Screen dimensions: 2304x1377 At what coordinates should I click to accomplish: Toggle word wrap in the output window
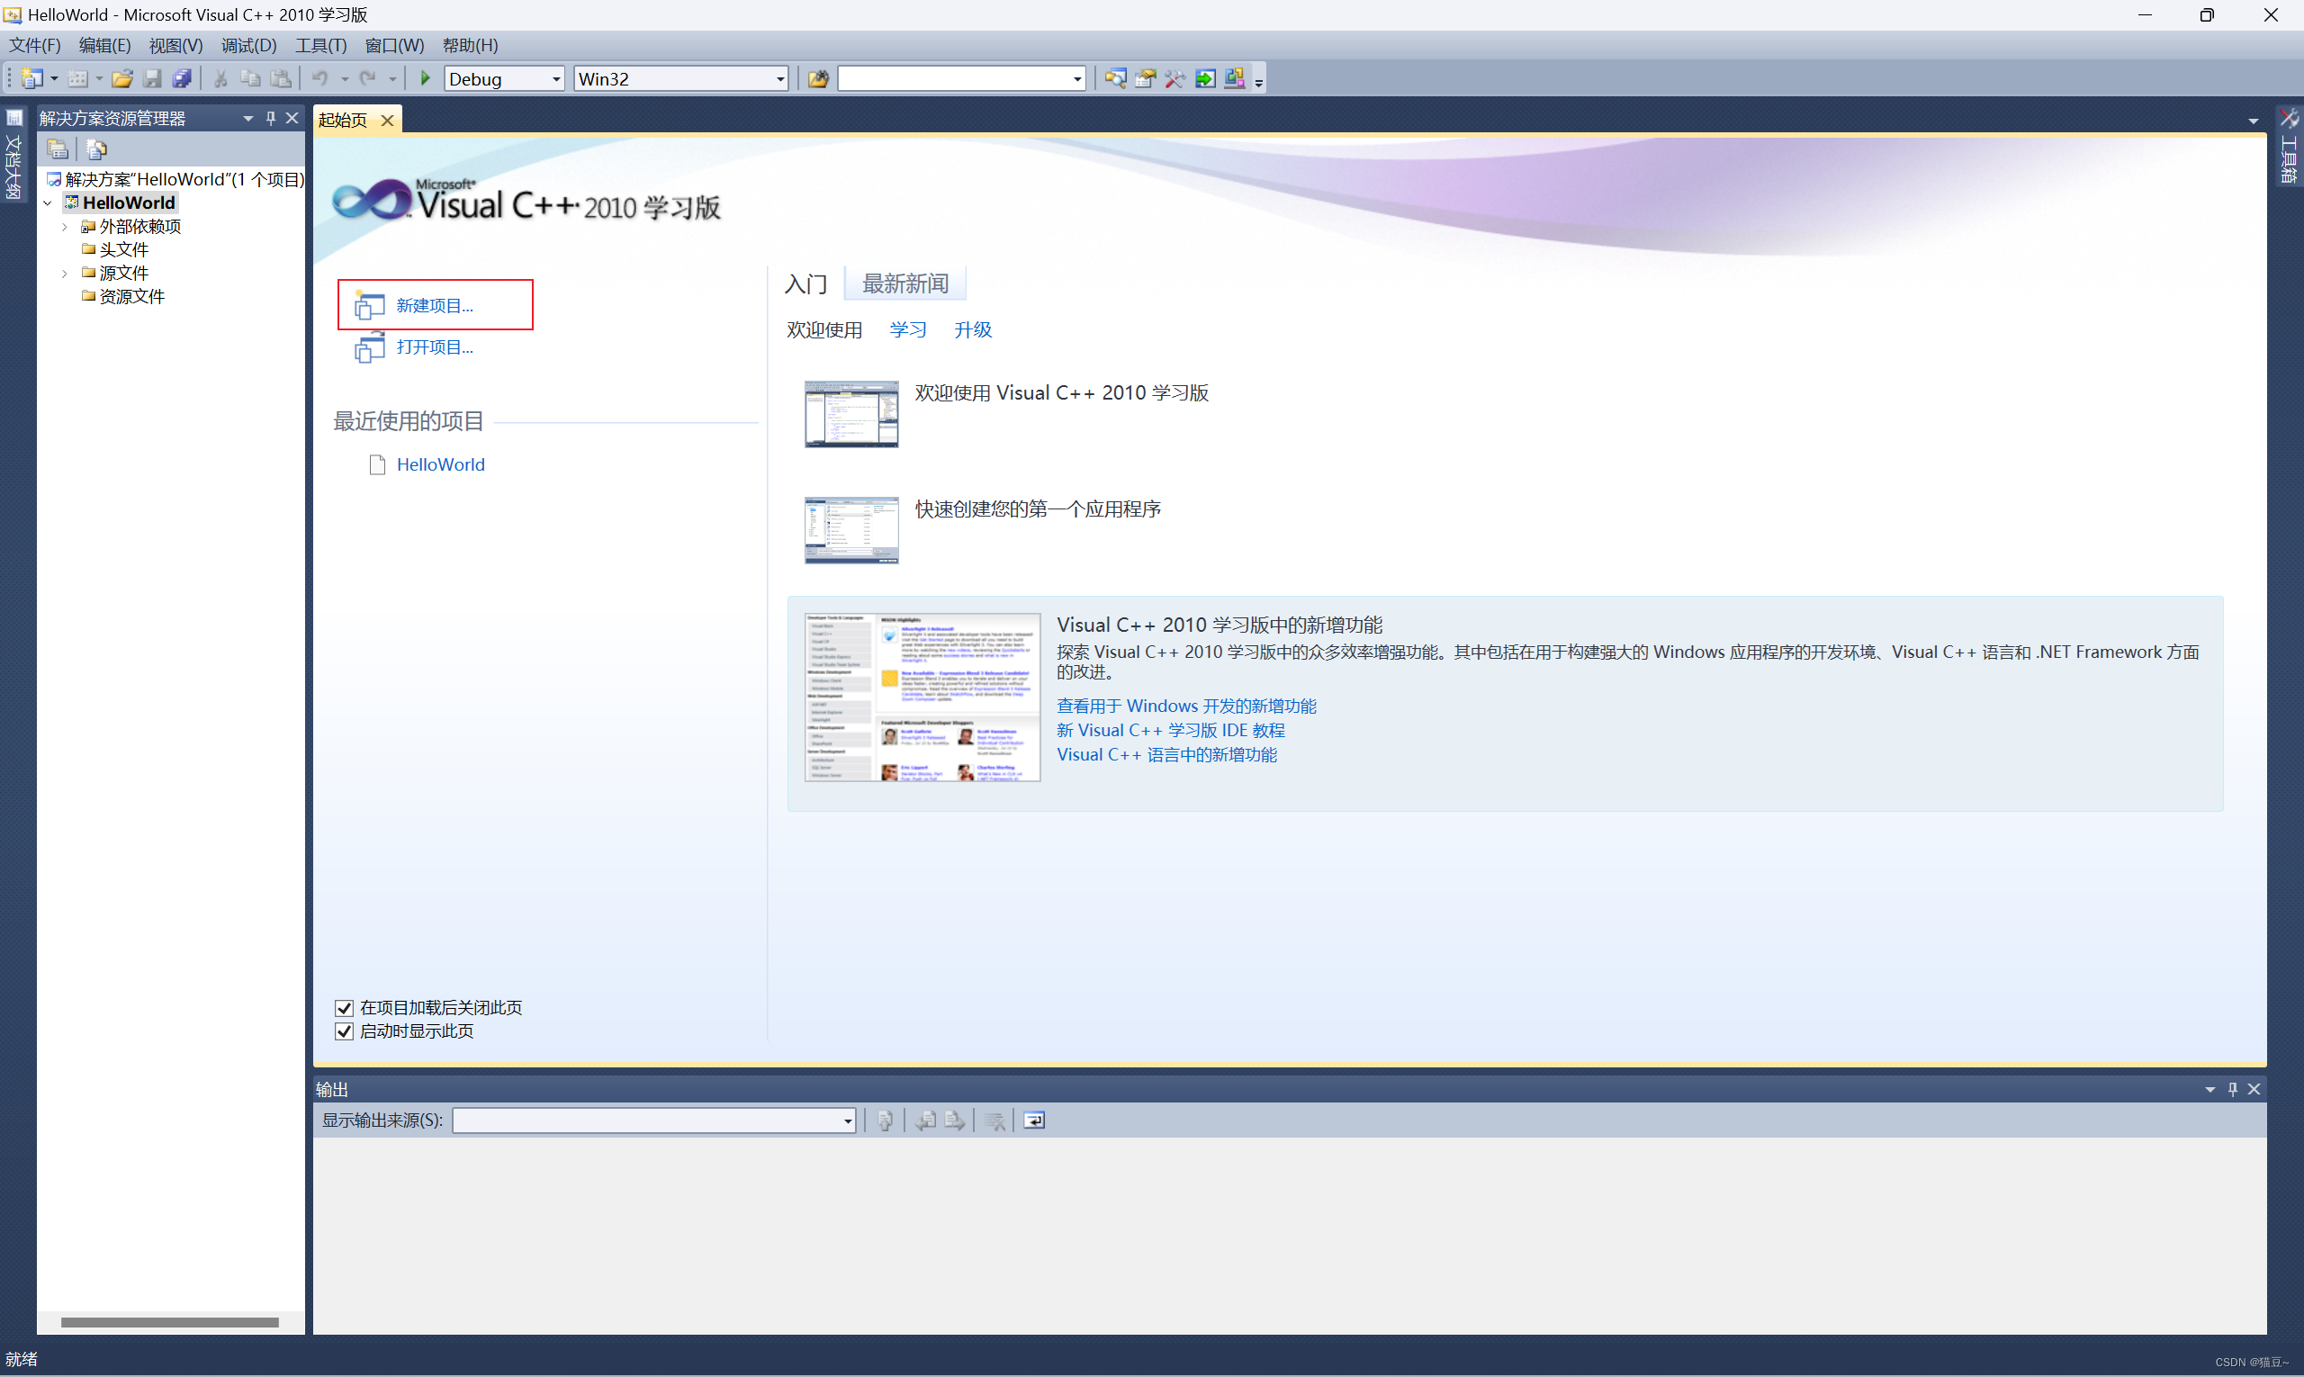pyautogui.click(x=1034, y=1120)
